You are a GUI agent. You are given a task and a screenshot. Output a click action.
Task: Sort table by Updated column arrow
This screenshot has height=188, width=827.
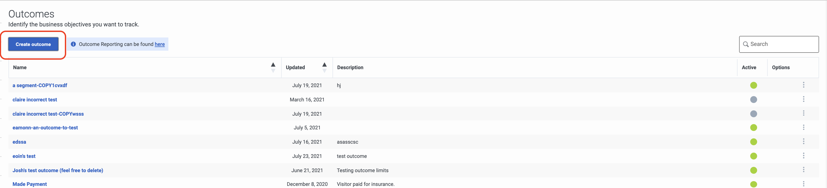(x=325, y=67)
